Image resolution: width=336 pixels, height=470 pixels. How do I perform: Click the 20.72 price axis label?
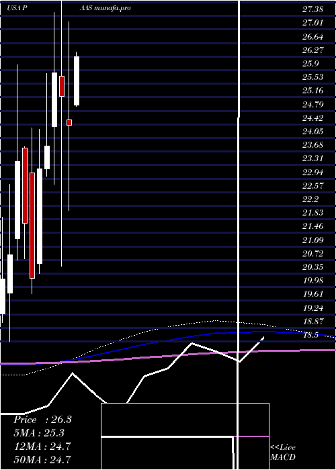coord(312,254)
